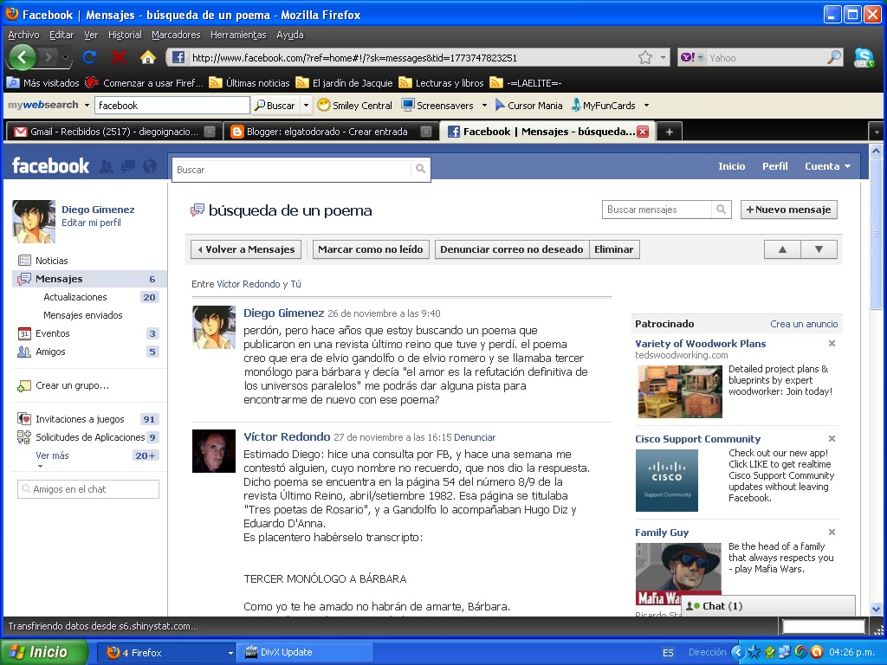This screenshot has width=887, height=665.
Task: Click the Nuevo mensaje button
Action: [x=788, y=210]
